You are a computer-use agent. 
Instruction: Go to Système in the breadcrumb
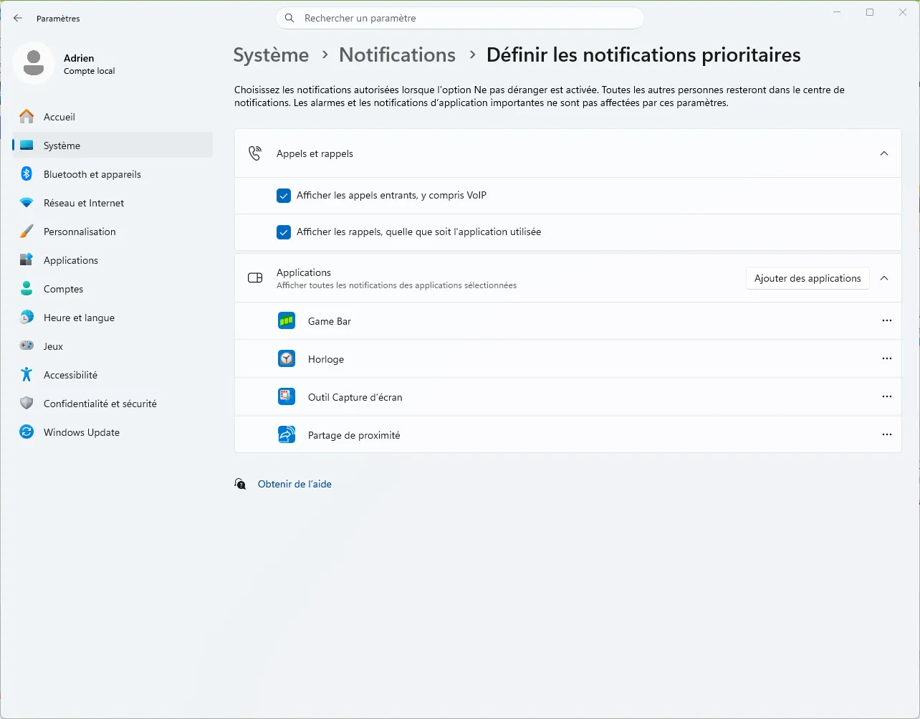(271, 55)
